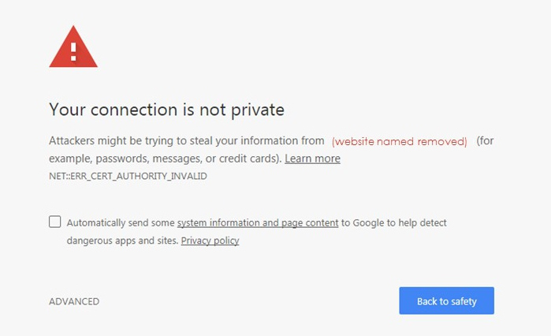Viewport: 551px width, 336px height.
Task: Expand the ADVANCED options
Action: 74,301
